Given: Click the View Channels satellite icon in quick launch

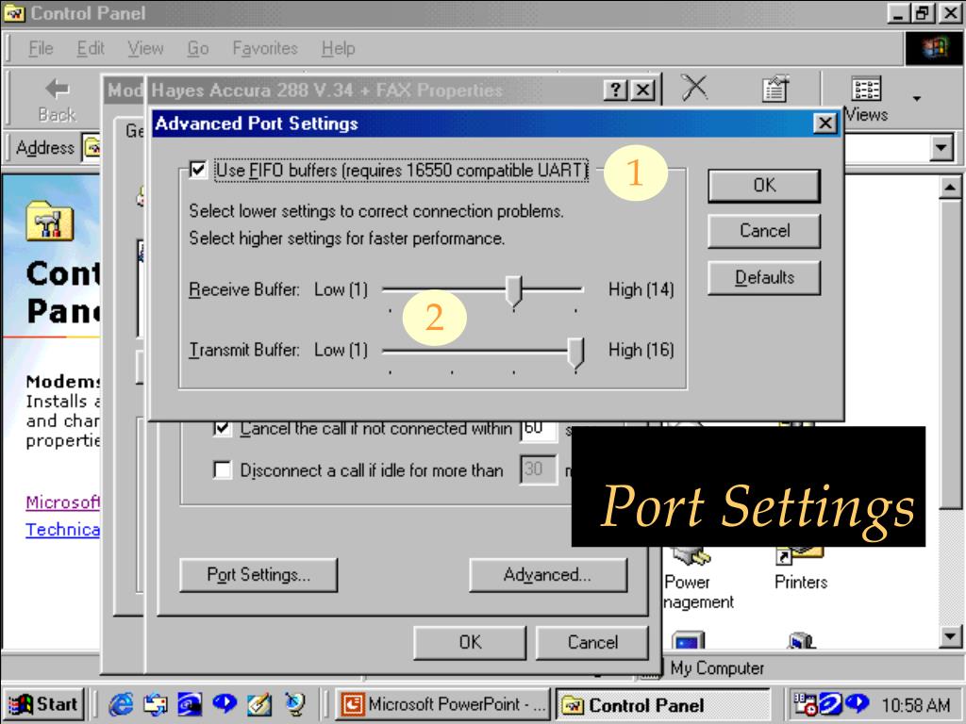Looking at the screenshot, I should click(294, 703).
